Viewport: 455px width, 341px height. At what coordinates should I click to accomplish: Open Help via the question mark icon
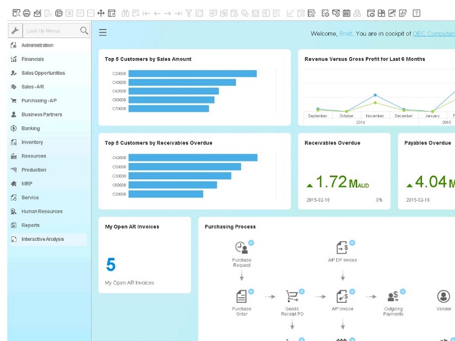pos(416,13)
